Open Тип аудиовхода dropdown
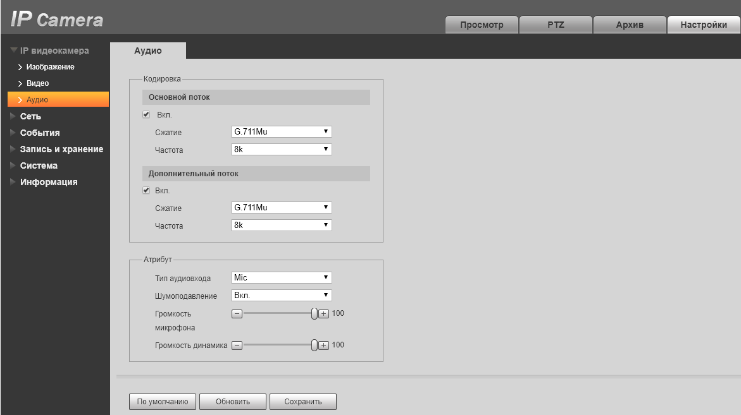Viewport: 741px width, 415px height. click(281, 278)
